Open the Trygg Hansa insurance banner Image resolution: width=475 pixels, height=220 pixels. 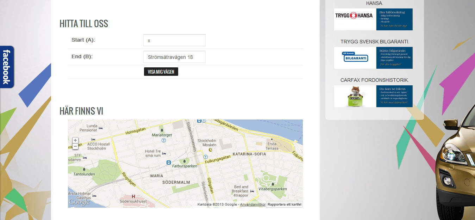tap(373, 19)
